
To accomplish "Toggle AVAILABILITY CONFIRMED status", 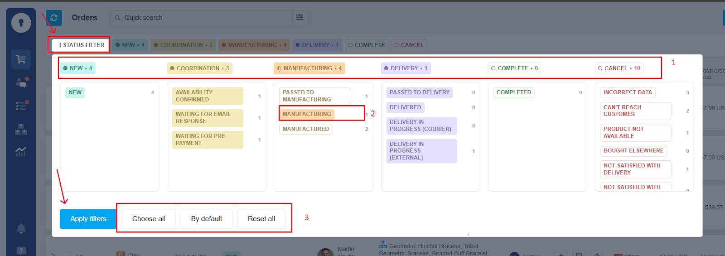I will [x=208, y=96].
